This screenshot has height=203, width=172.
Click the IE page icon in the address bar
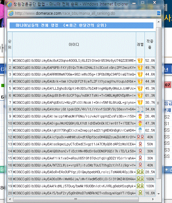11,13
